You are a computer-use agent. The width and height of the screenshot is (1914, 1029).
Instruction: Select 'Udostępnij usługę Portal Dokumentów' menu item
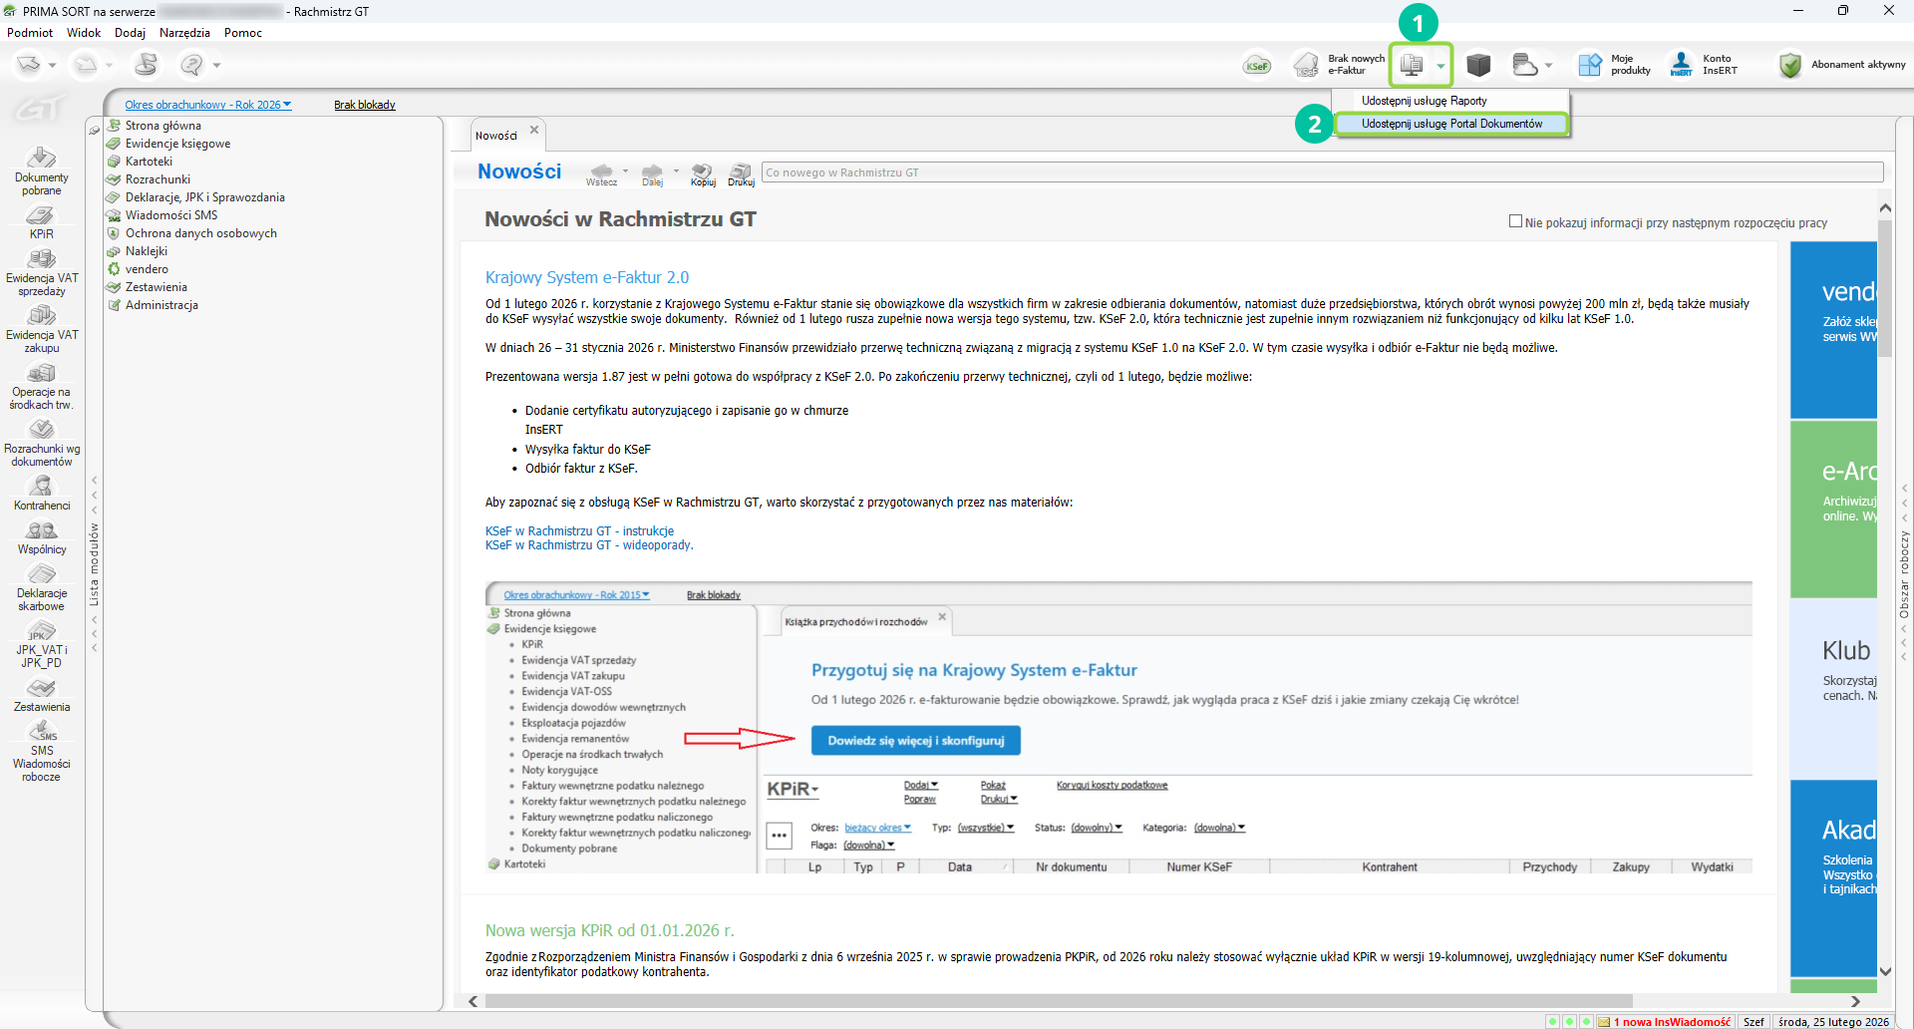1451,124
